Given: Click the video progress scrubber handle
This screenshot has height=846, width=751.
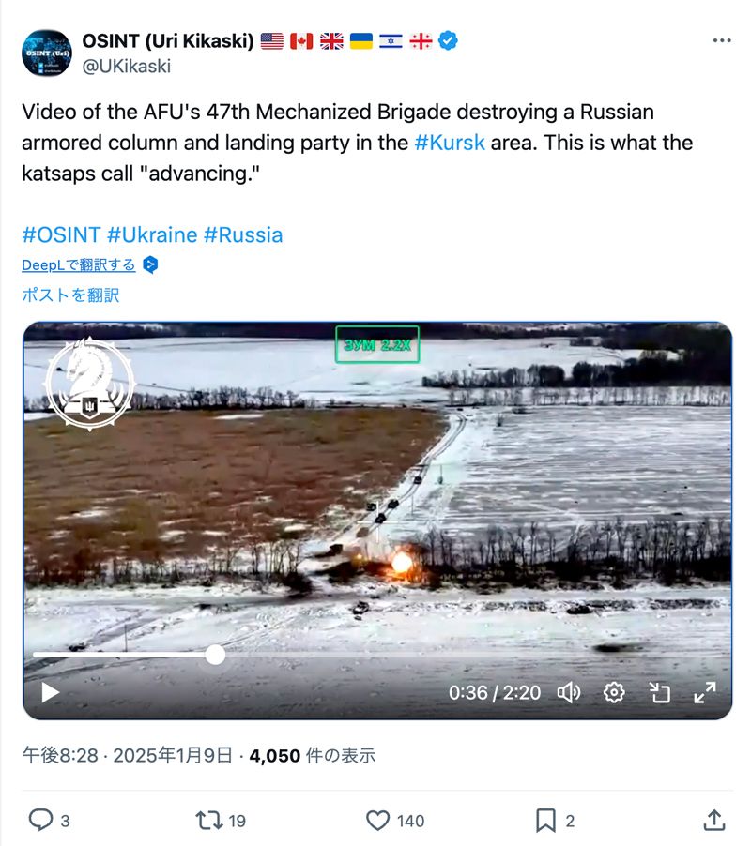Looking at the screenshot, I should (215, 655).
